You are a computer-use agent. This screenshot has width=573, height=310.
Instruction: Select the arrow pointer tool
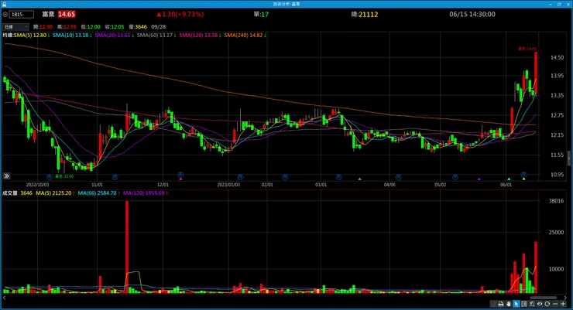[x=516, y=304]
